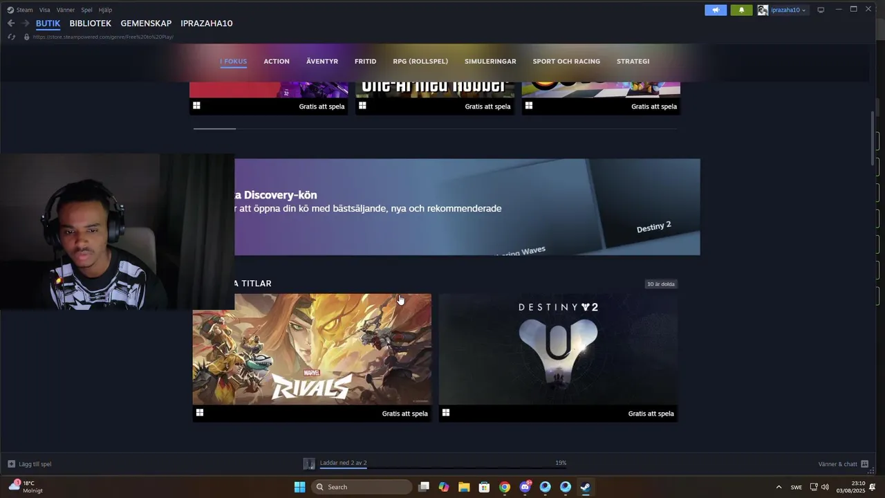
Task: Open volume control in the system tray
Action: 825,487
